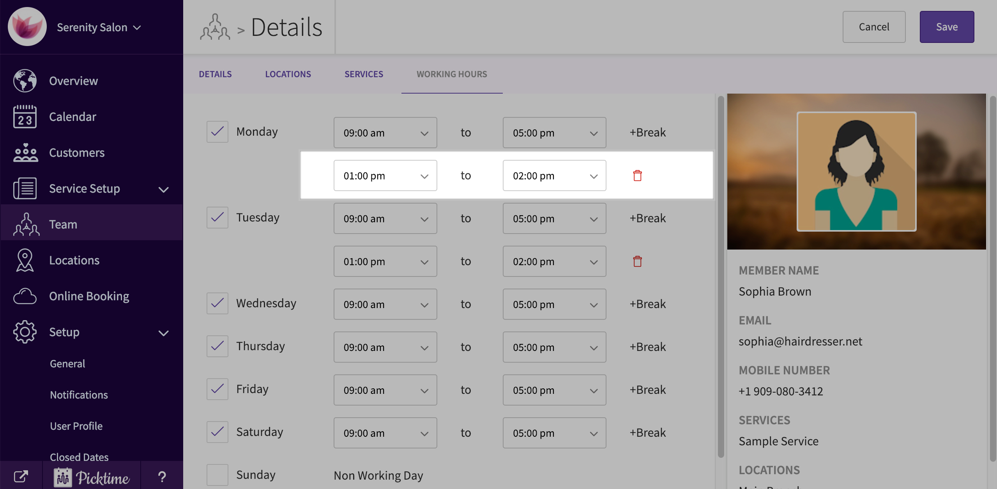997x489 pixels.
Task: Expand the Service Setup menu chevron
Action: pos(163,190)
